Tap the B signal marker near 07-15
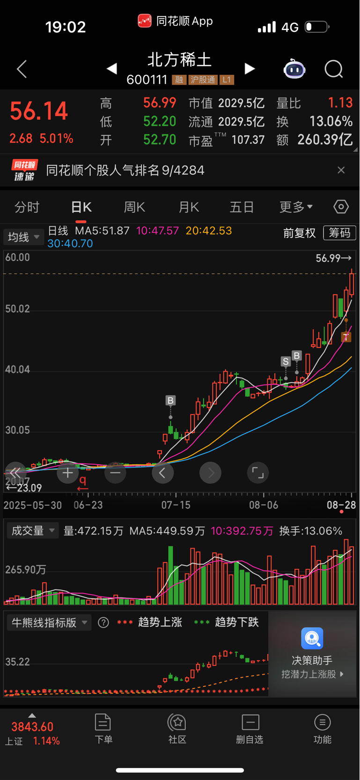Viewport: 360px width, 780px height. (x=170, y=401)
